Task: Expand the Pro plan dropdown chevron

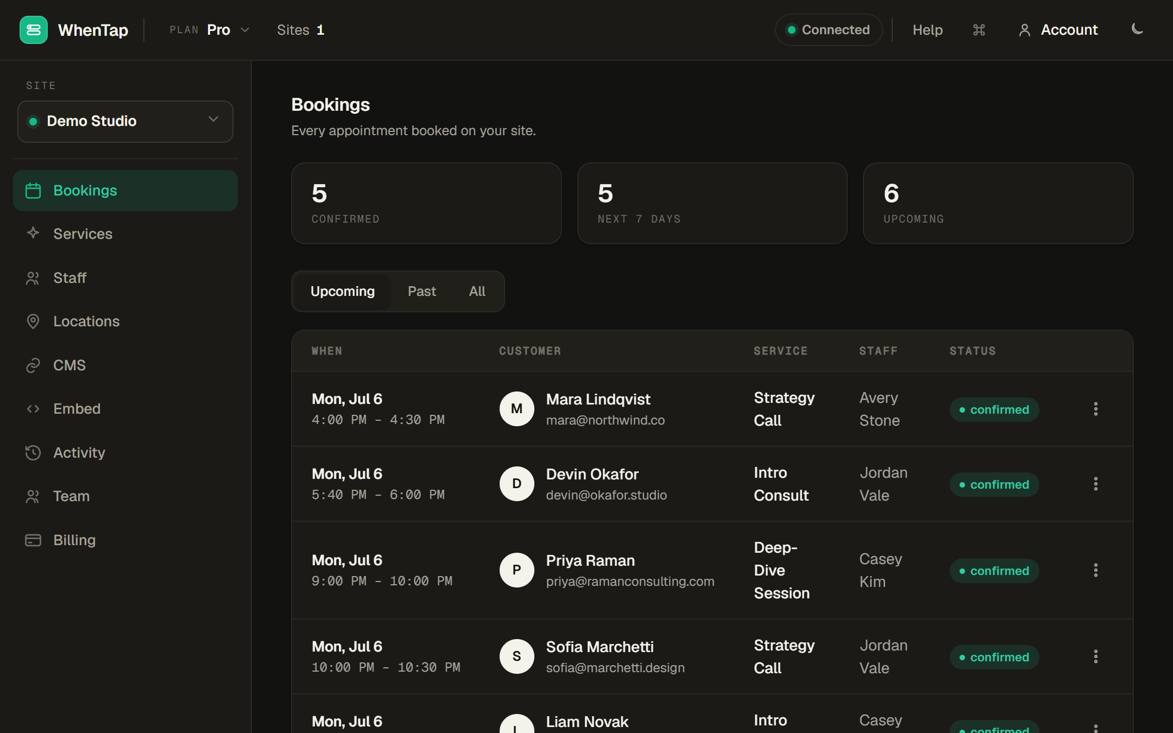Action: coord(245,30)
